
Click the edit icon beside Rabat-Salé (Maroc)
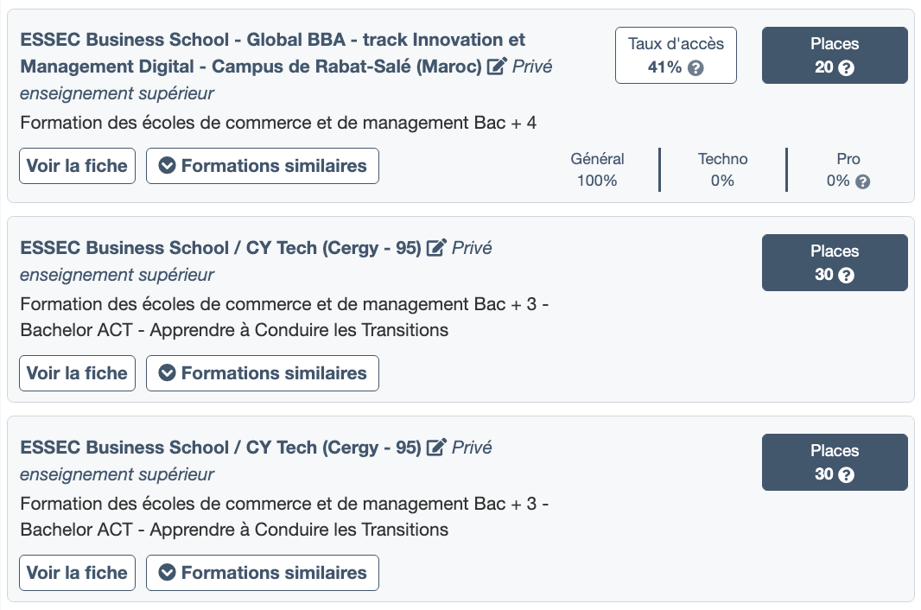496,67
